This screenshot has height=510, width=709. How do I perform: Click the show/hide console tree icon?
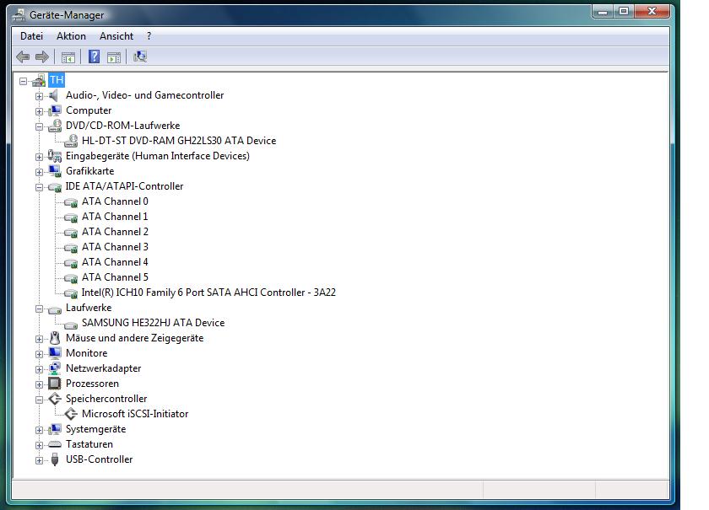pyautogui.click(x=68, y=57)
